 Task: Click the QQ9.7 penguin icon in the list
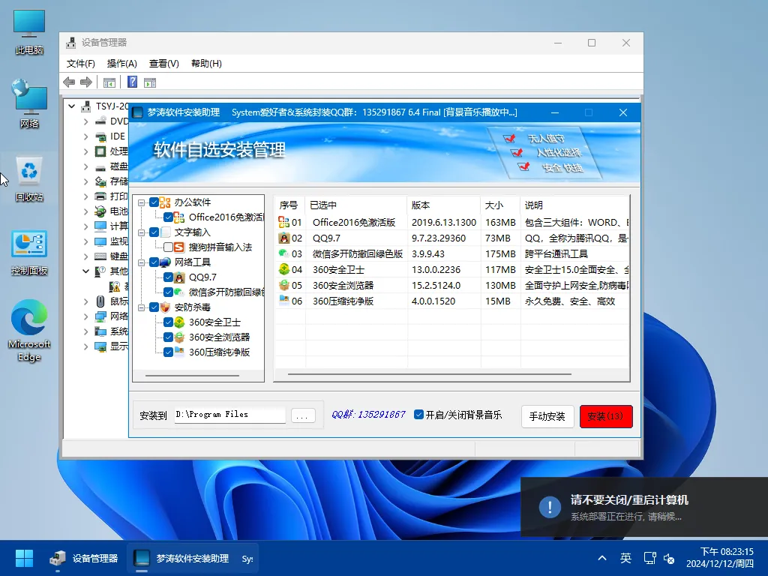(x=283, y=238)
